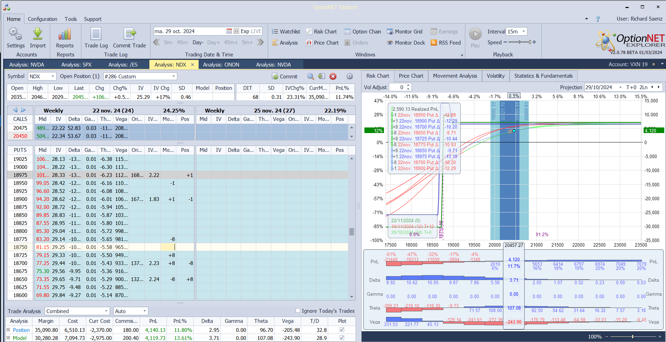Increase the Vol Adjust value
The image size is (666, 342).
click(408, 85)
